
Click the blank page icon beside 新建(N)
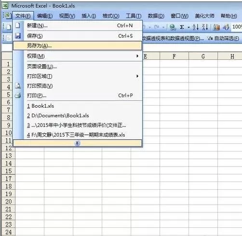tap(18, 25)
